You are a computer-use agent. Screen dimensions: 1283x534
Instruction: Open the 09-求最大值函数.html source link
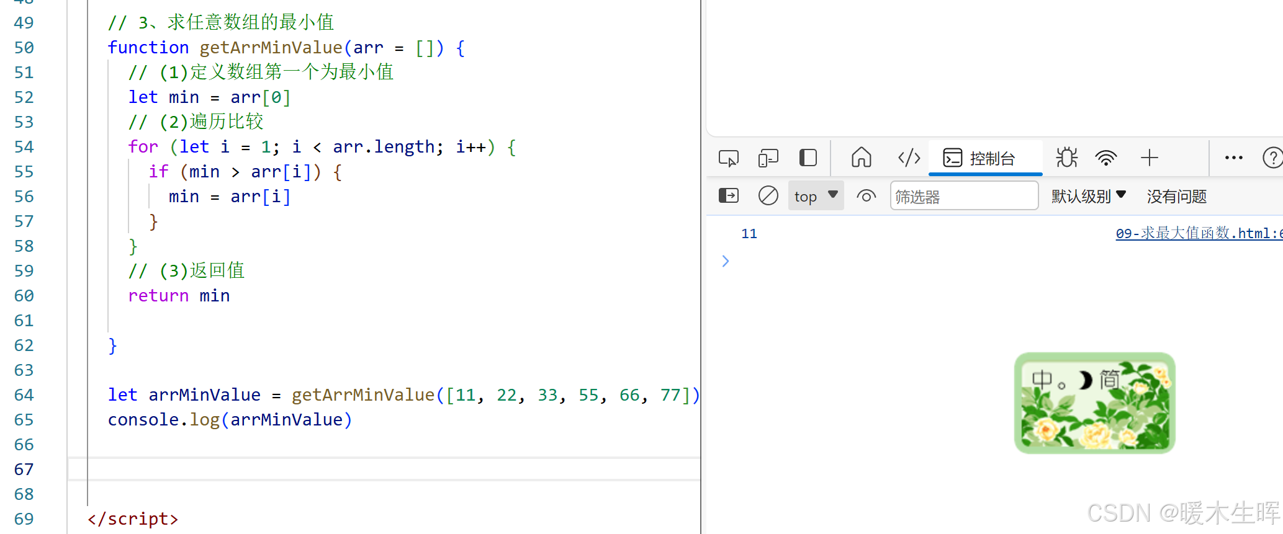point(1199,233)
